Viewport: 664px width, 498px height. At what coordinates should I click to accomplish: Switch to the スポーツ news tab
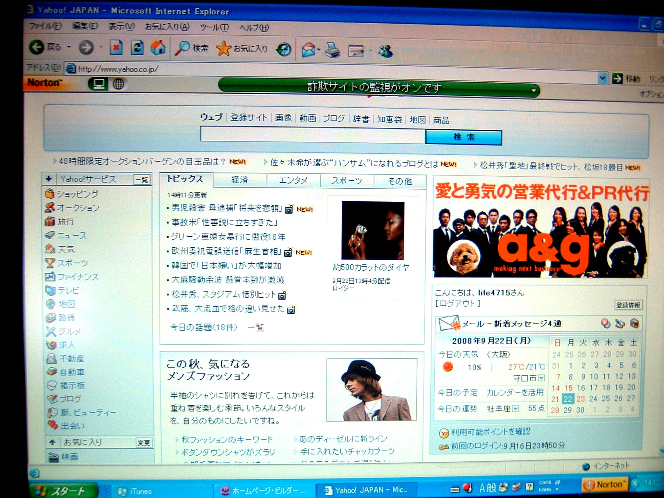[x=347, y=181]
